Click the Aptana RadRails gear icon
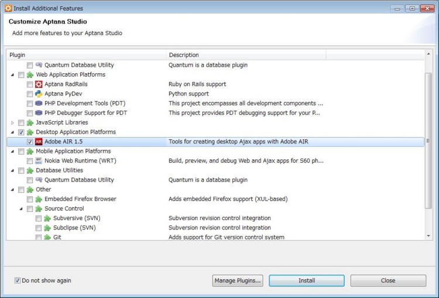The image size is (439, 298). (39, 84)
